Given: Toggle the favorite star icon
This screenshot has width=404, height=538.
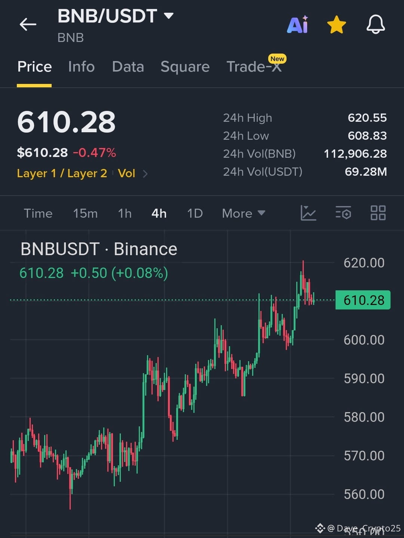Looking at the screenshot, I should coord(336,25).
